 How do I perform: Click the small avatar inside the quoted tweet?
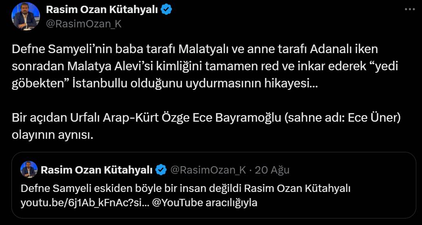(x=29, y=169)
